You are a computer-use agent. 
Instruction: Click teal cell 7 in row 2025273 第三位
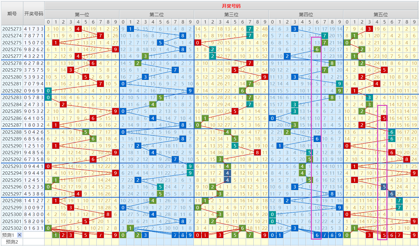[250, 29]
